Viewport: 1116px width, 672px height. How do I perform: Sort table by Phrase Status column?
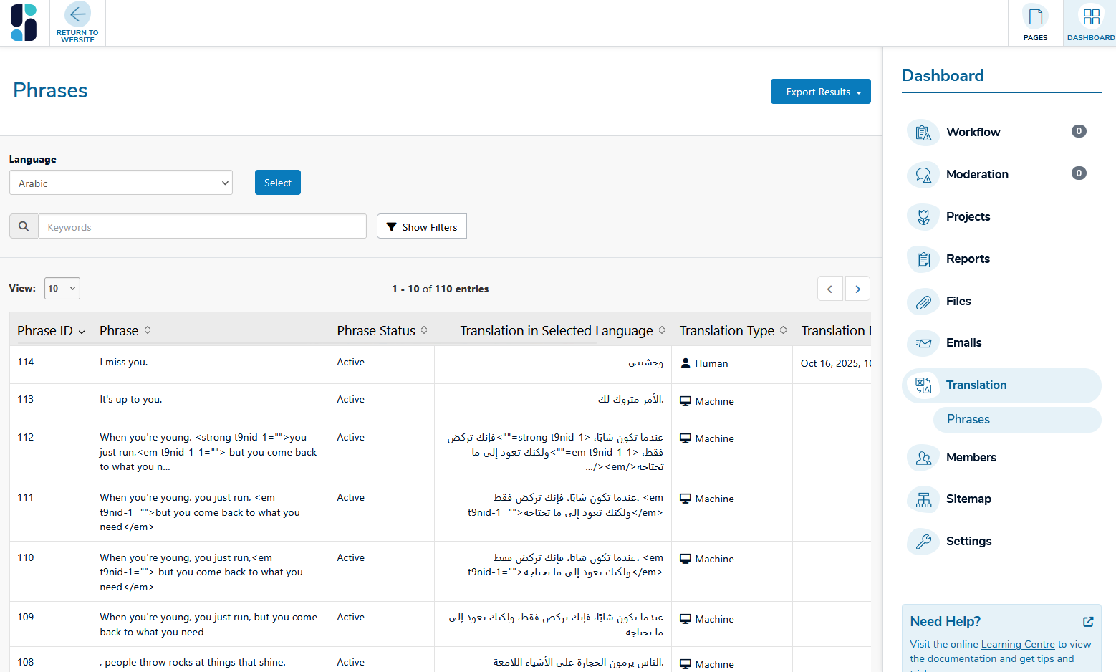(382, 331)
